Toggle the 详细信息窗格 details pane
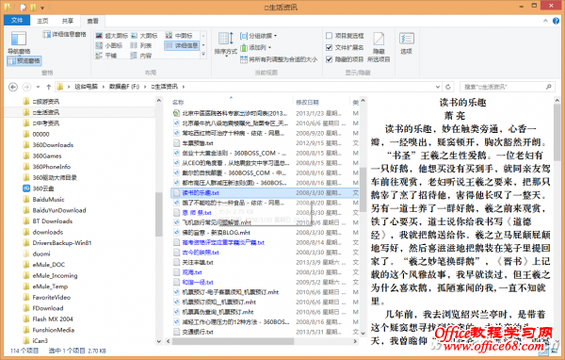This screenshot has height=360, width=565. point(64,34)
